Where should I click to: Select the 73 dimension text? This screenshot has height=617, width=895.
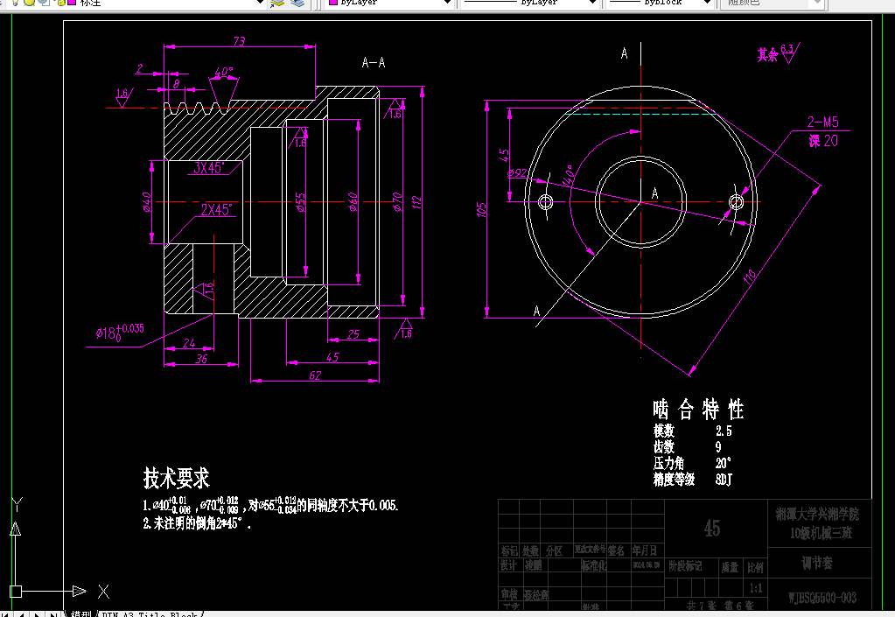(x=239, y=41)
